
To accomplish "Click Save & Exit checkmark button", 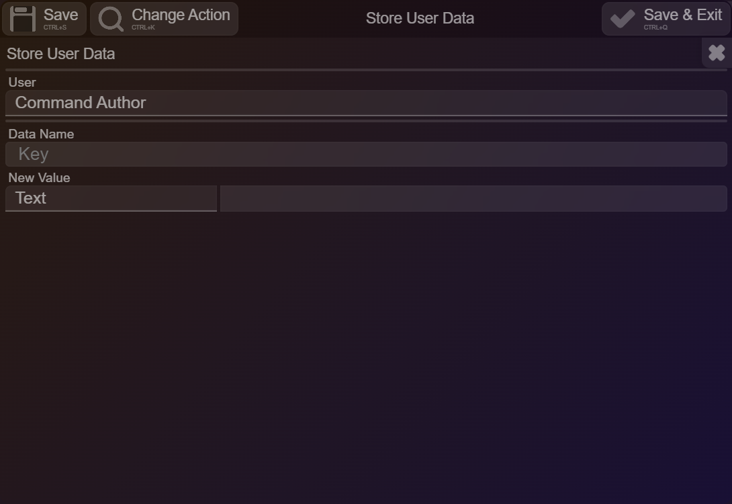I will click(x=666, y=19).
